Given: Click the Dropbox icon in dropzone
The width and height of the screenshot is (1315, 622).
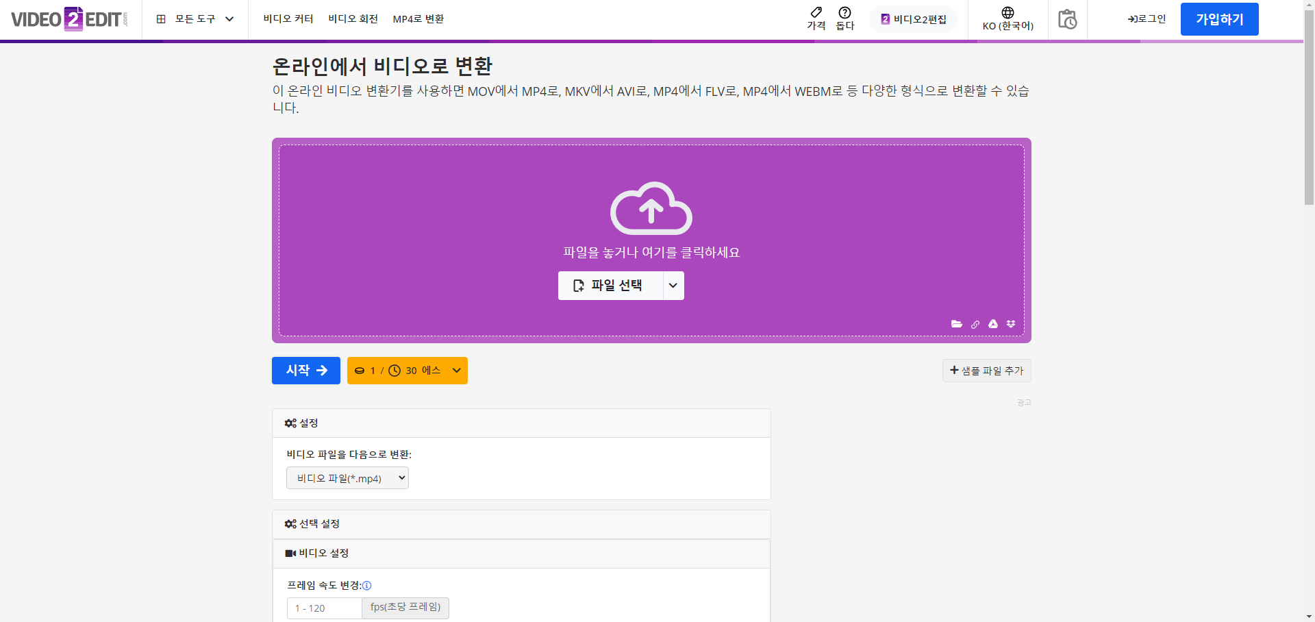Looking at the screenshot, I should pyautogui.click(x=1011, y=324).
